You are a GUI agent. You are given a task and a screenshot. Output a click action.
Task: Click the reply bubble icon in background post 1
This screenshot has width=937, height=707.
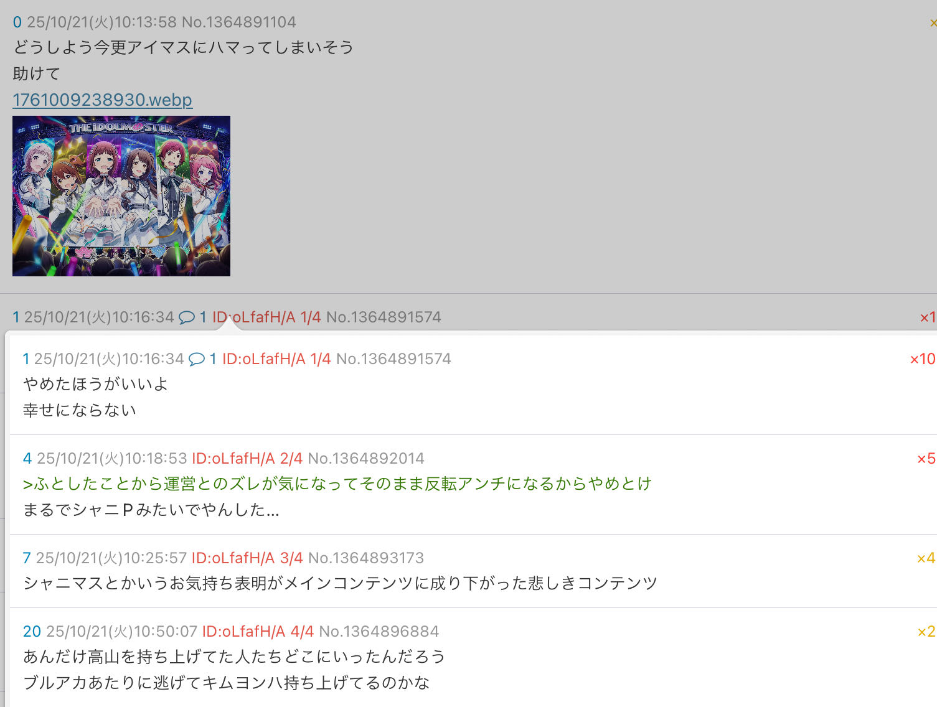pos(187,317)
